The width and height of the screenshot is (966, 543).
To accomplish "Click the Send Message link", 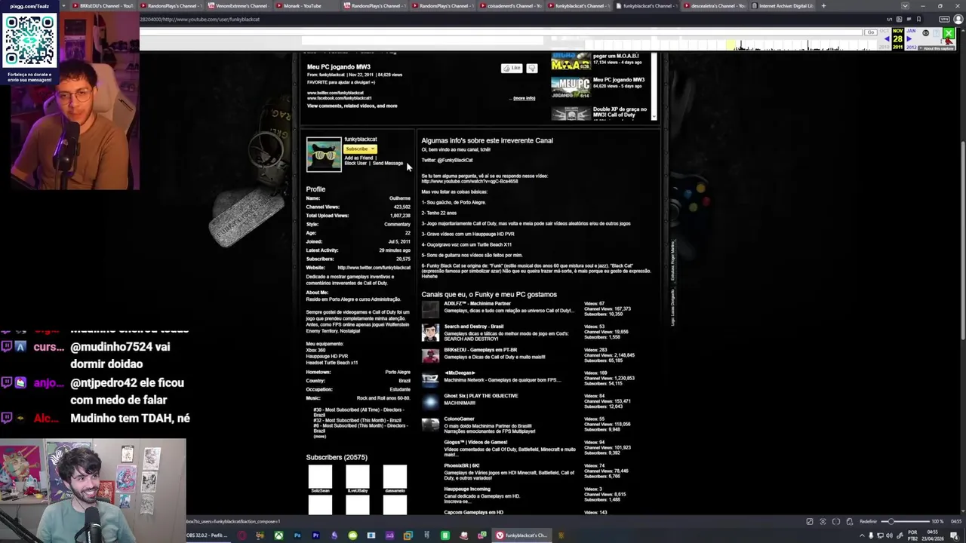I will click(x=387, y=163).
